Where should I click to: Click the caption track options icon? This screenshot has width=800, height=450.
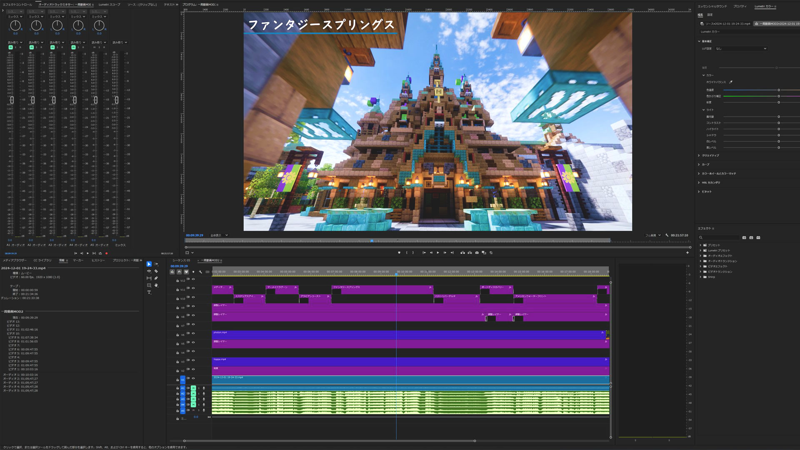tap(207, 272)
